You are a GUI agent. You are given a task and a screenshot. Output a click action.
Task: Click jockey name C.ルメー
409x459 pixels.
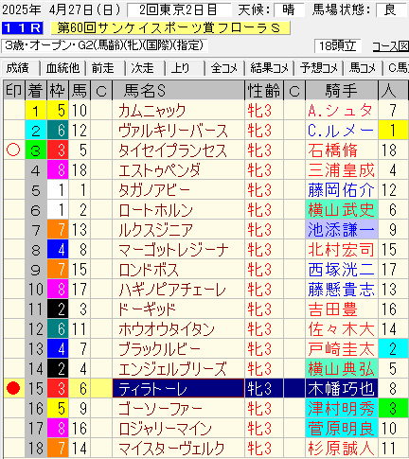pos(341,131)
